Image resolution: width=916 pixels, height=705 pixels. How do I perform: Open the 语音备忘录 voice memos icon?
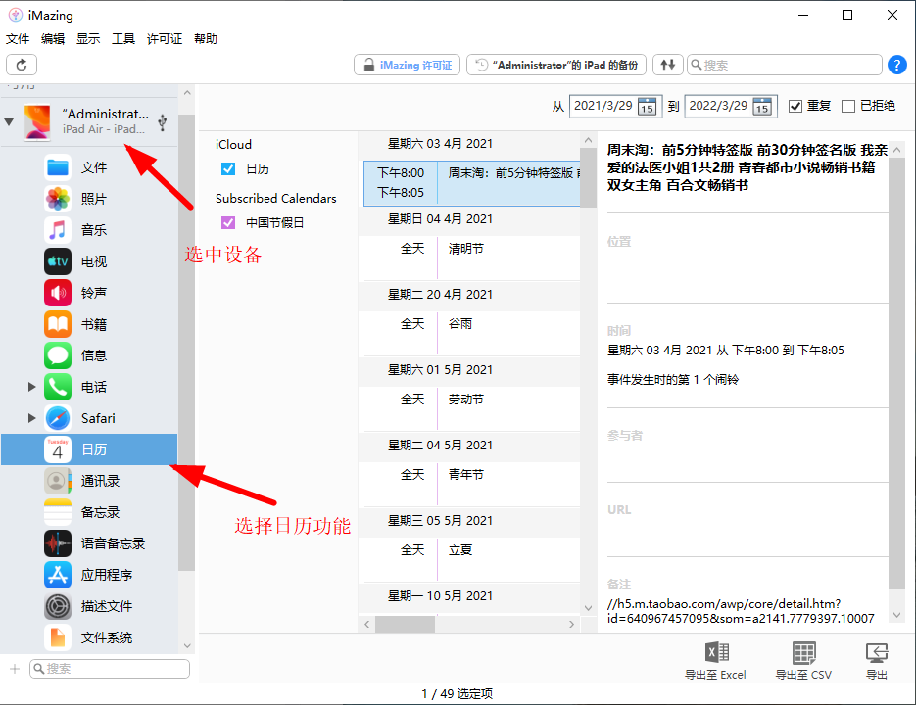58,543
